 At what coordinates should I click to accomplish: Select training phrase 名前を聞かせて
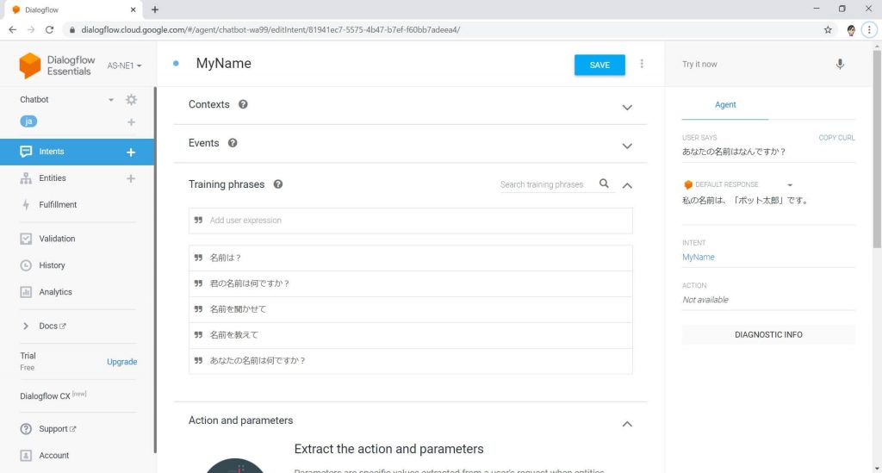[x=411, y=309]
